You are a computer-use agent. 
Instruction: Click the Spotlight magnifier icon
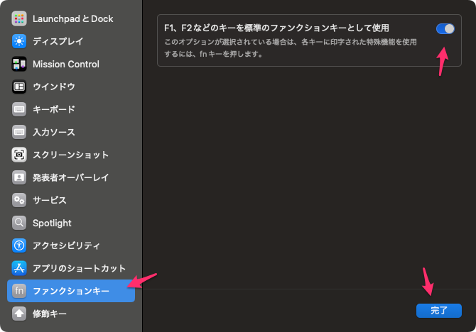click(x=19, y=223)
